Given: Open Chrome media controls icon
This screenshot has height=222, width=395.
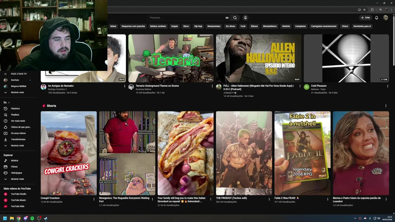Looking at the screenshot, I should 380,10.
